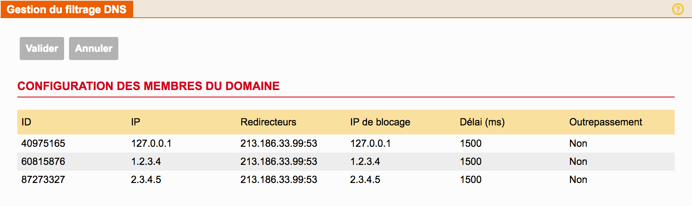Click the Outrepassement column header
The width and height of the screenshot is (692, 206).
(x=605, y=122)
